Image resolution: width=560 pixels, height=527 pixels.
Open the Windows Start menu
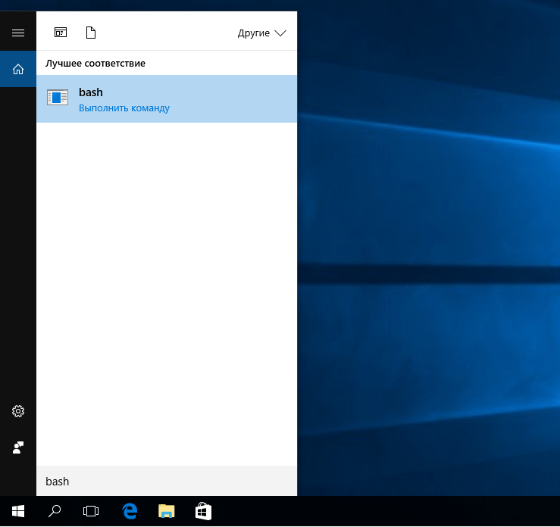click(18, 511)
